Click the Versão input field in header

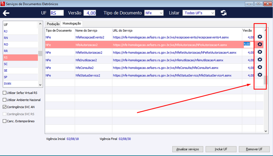point(90,13)
